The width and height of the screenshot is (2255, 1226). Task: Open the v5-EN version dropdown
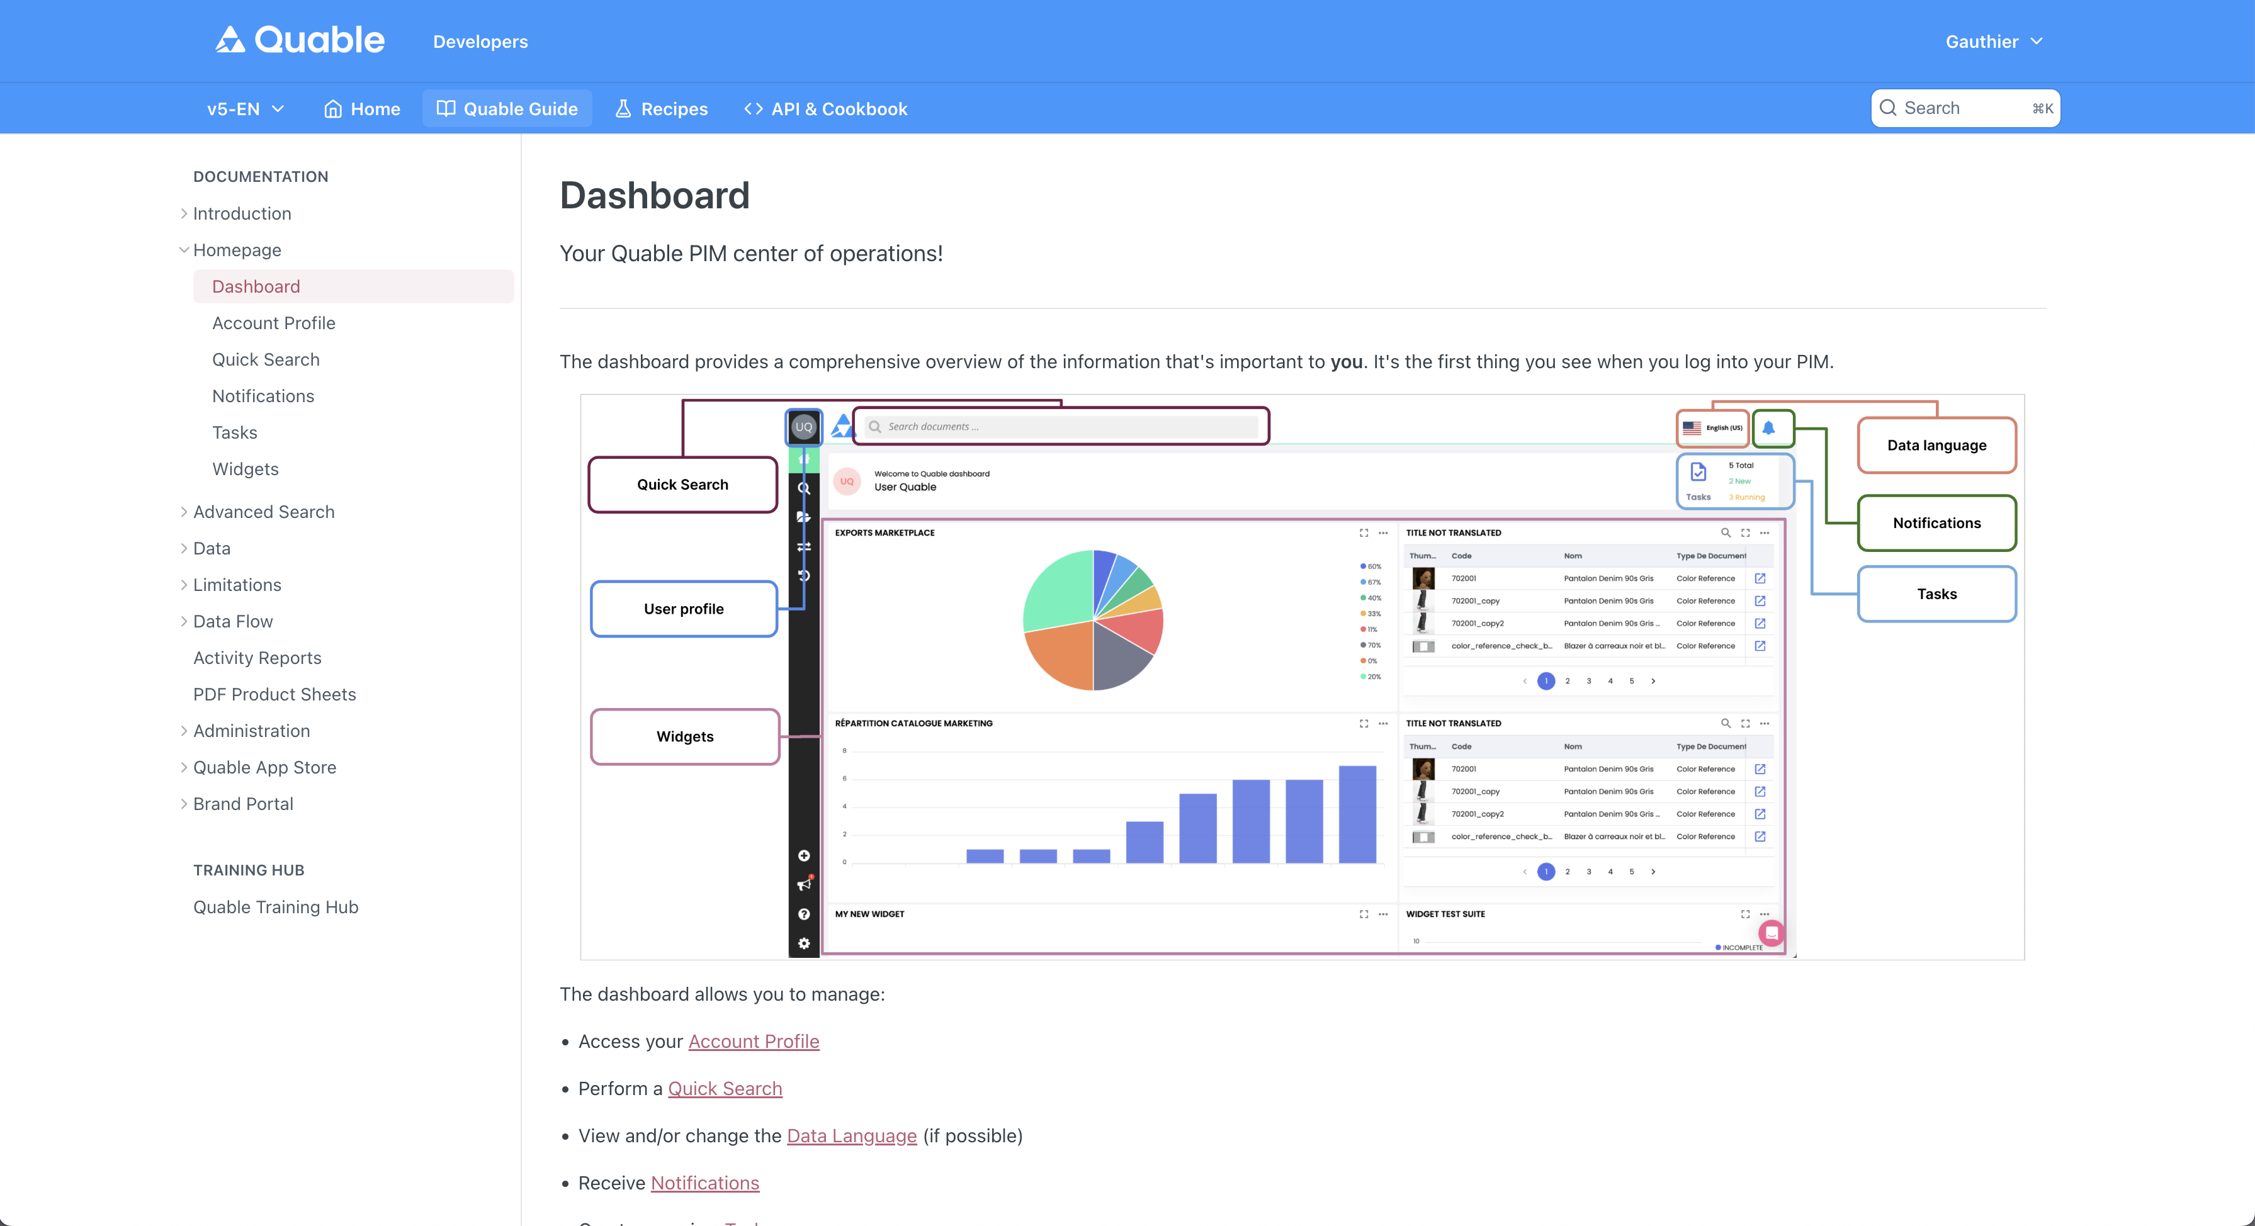[x=245, y=108]
